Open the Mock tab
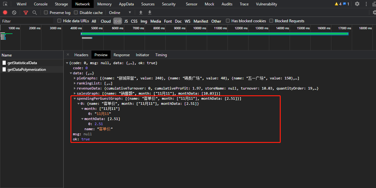The height and width of the screenshot is (188, 376). click(x=209, y=4)
